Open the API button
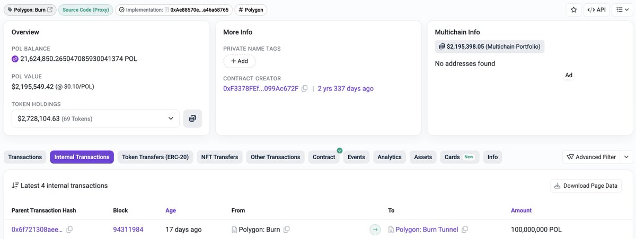This screenshot has width=636, height=239. click(596, 10)
